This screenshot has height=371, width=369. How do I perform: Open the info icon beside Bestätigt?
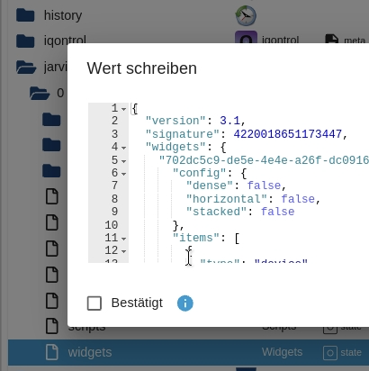click(x=185, y=303)
